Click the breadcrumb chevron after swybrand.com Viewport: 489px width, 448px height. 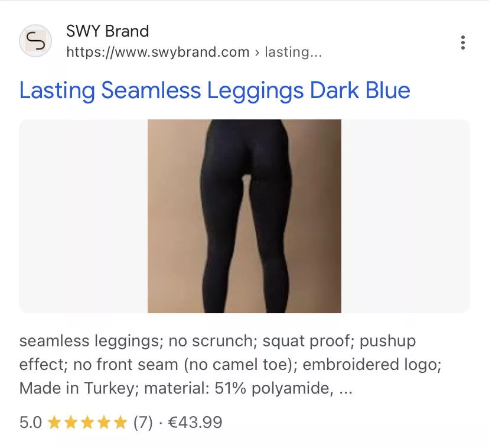pyautogui.click(x=257, y=53)
